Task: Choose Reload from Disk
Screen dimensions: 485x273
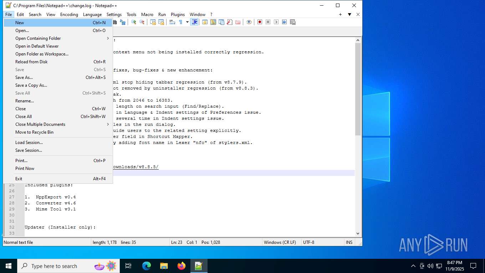Action: 58,62
